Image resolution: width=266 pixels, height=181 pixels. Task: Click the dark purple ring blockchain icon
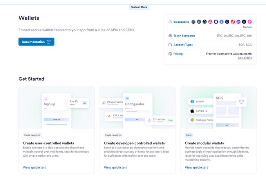[227, 22]
